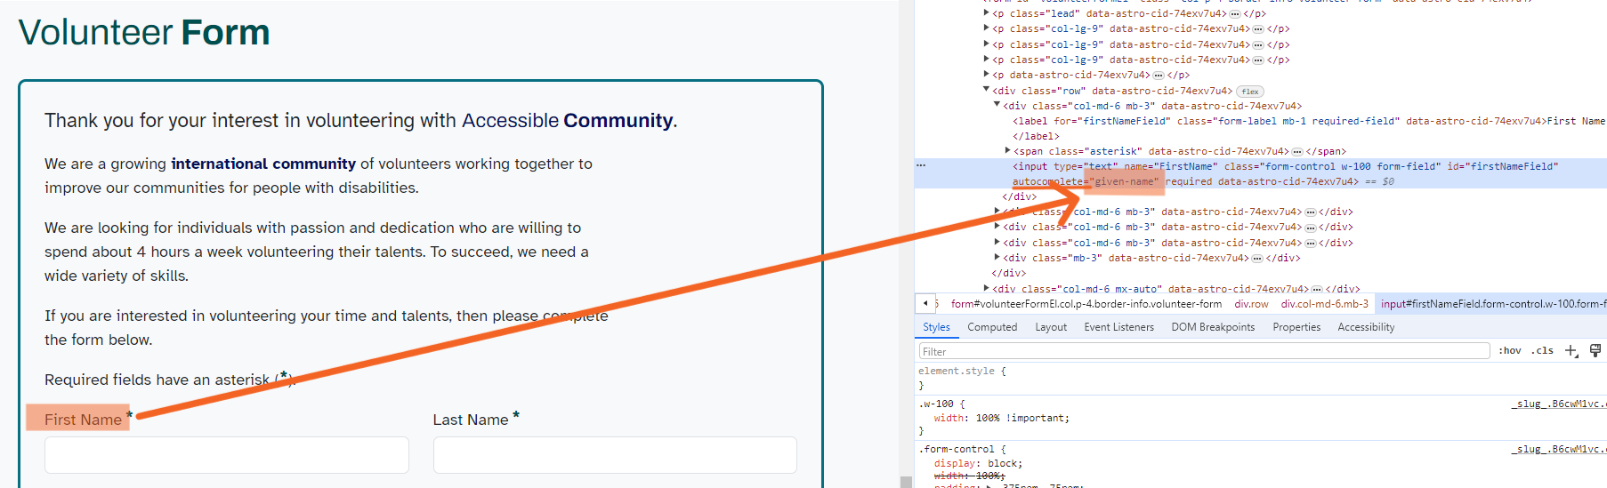This screenshot has width=1607, height=488.
Task: Click ellipsis badge in div class="mb-3" row
Action: (1257, 259)
